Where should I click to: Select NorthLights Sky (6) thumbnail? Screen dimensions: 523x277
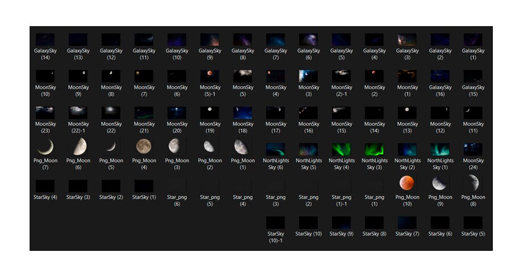tap(276, 149)
